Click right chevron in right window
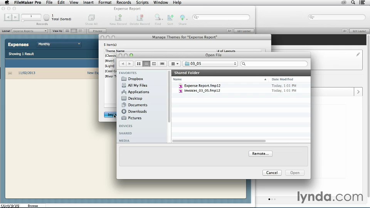This screenshot has width=370, height=208. coord(358,92)
